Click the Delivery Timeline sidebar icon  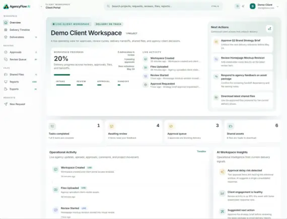coord(6,30)
